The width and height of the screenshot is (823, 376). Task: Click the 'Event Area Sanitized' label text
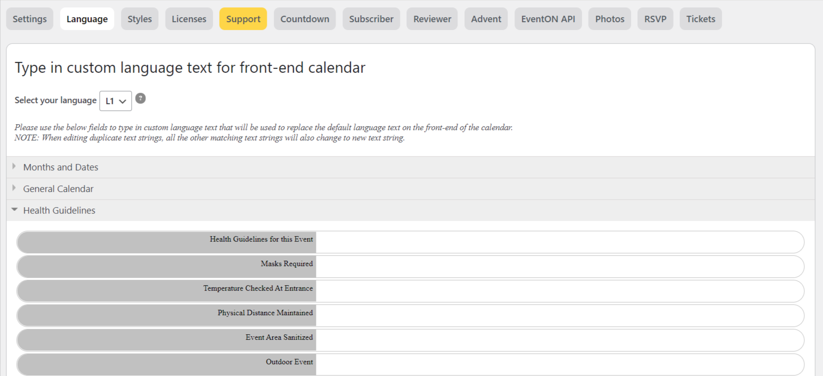(x=279, y=337)
